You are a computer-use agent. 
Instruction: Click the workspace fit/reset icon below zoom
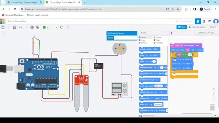214,100
